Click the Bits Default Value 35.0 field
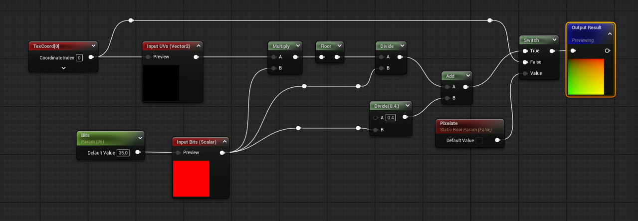This screenshot has height=221, width=638. click(x=123, y=153)
